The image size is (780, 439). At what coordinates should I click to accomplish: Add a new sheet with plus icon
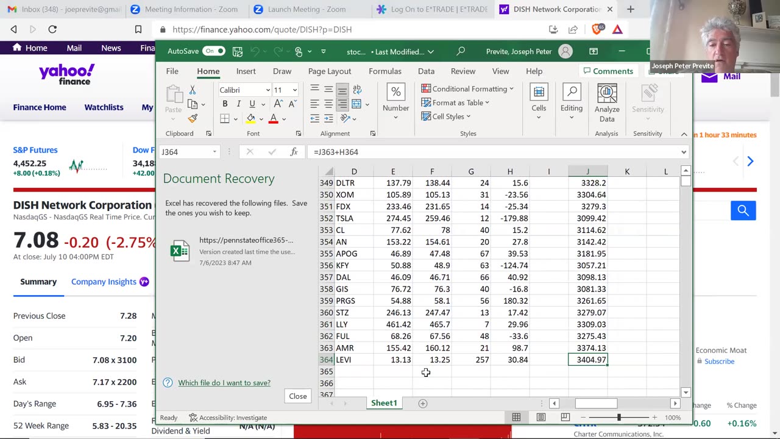(422, 403)
